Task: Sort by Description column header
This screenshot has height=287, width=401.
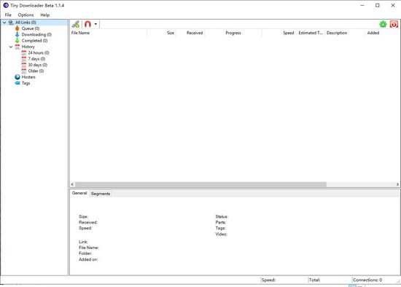Action: 345,33
